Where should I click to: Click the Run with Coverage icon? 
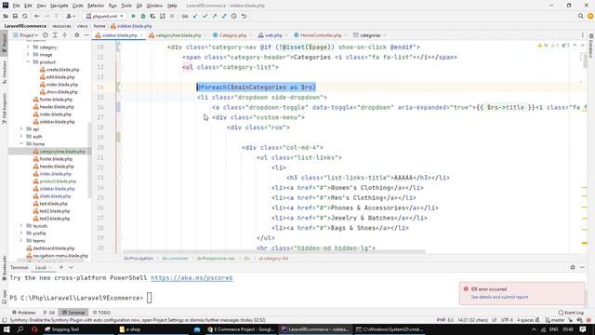pos(152,17)
